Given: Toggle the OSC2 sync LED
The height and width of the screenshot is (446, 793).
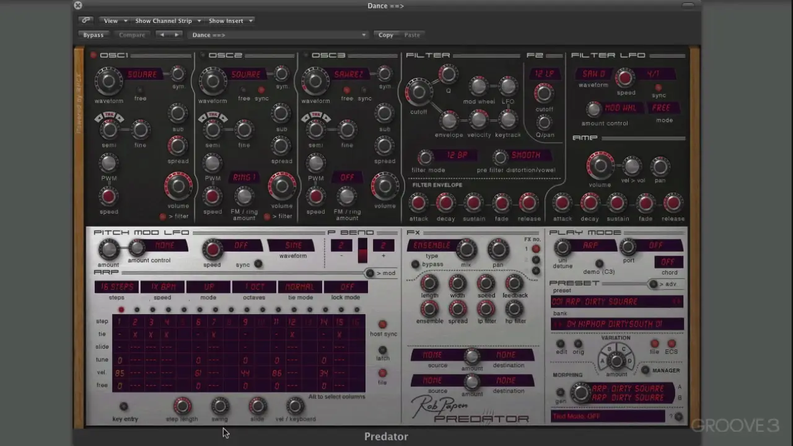Looking at the screenshot, I should pyautogui.click(x=261, y=90).
